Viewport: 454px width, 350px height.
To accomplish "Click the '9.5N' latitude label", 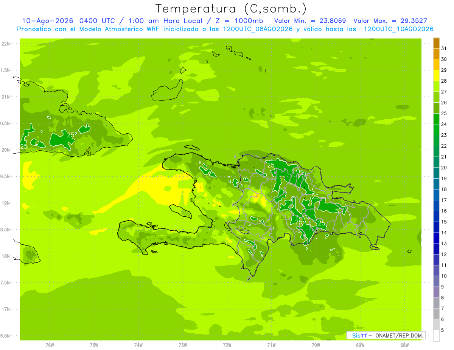I will point(6,177).
